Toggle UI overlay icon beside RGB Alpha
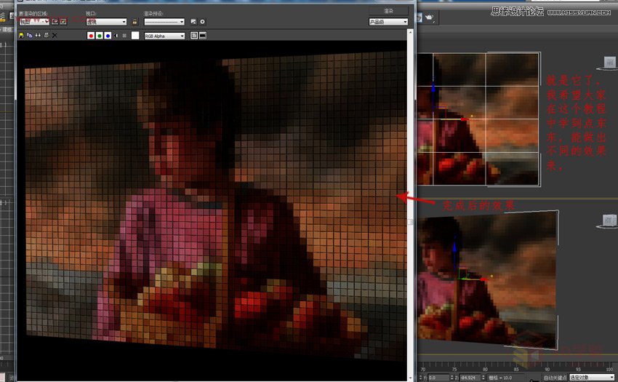618x382 pixels. point(194,36)
